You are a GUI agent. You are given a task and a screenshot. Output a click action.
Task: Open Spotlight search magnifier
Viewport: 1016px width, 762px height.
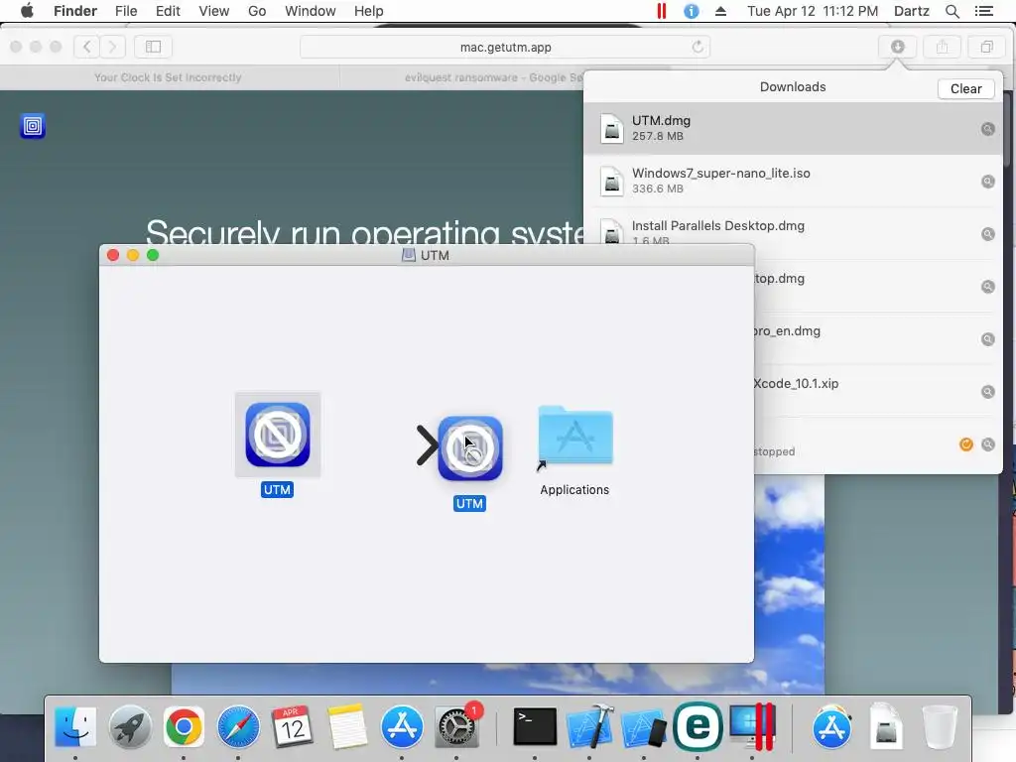click(x=952, y=11)
